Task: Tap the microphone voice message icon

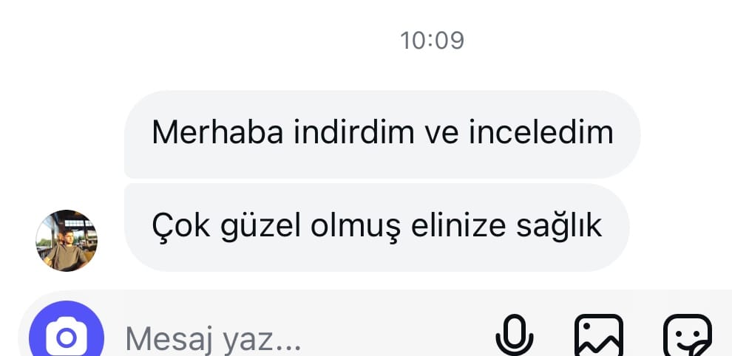Action: (x=515, y=335)
